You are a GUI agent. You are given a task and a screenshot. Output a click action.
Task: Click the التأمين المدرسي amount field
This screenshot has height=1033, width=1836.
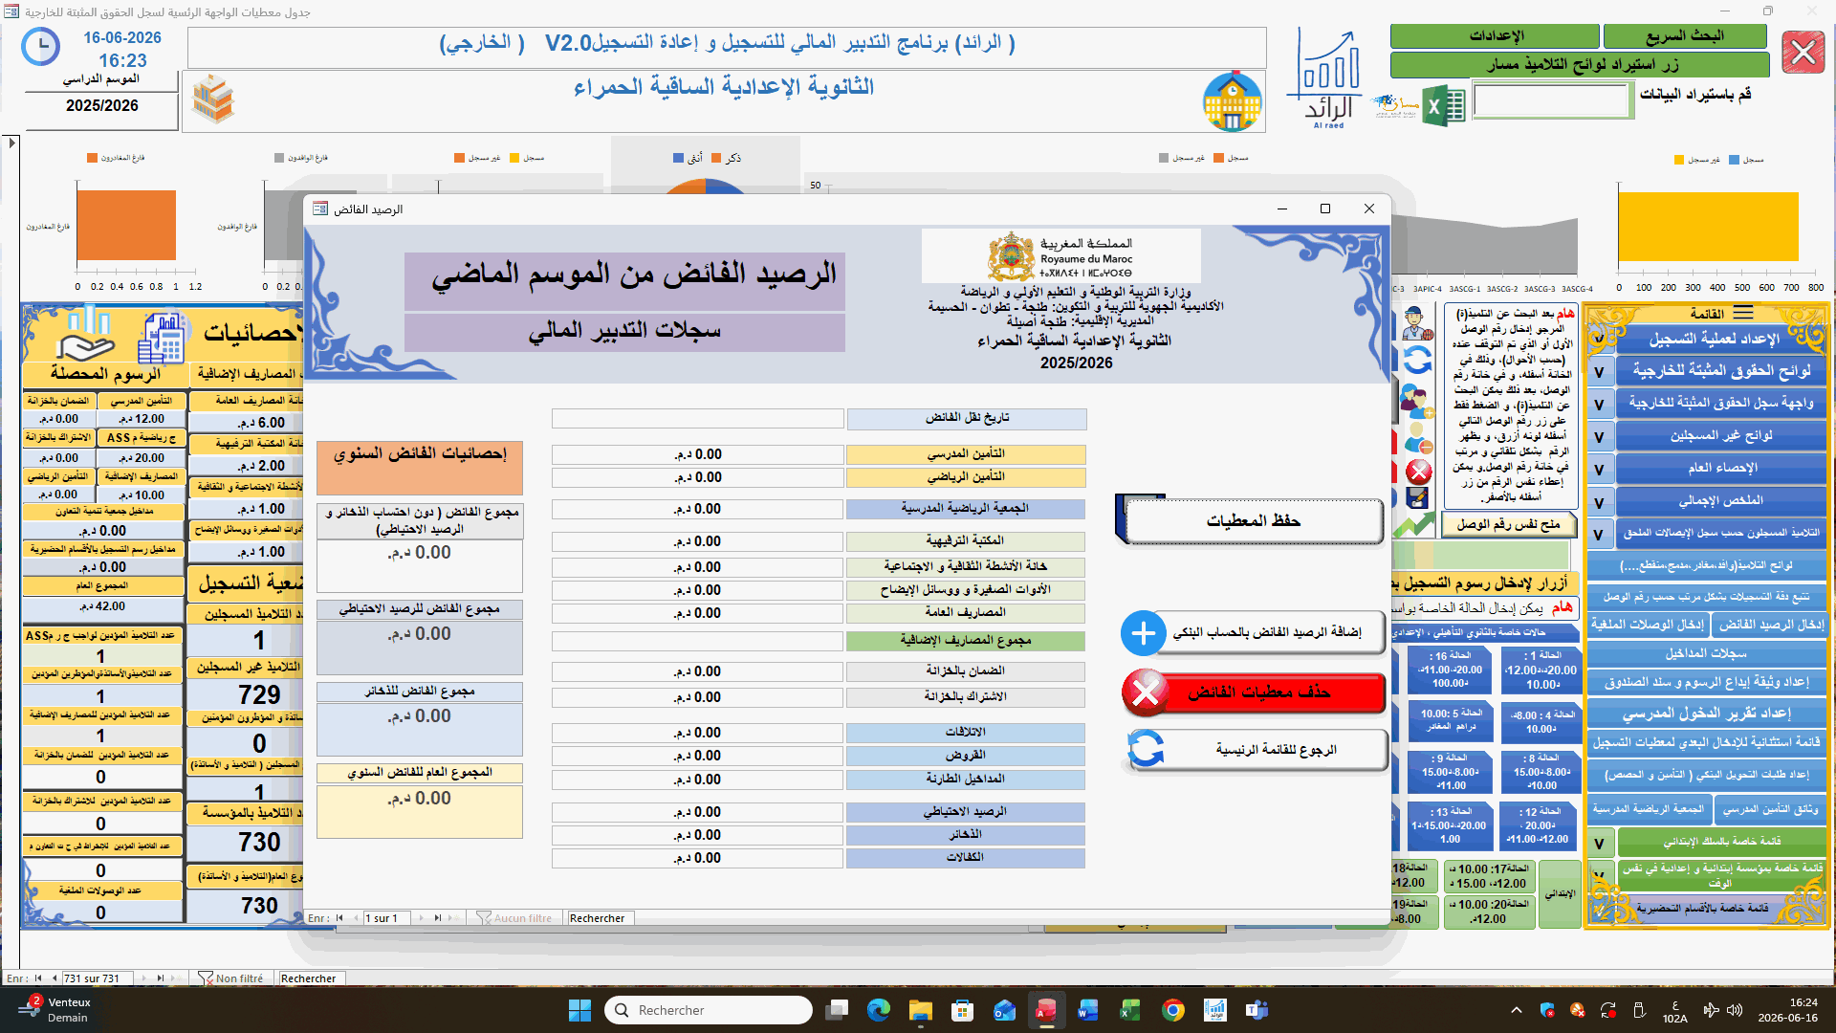tap(698, 454)
